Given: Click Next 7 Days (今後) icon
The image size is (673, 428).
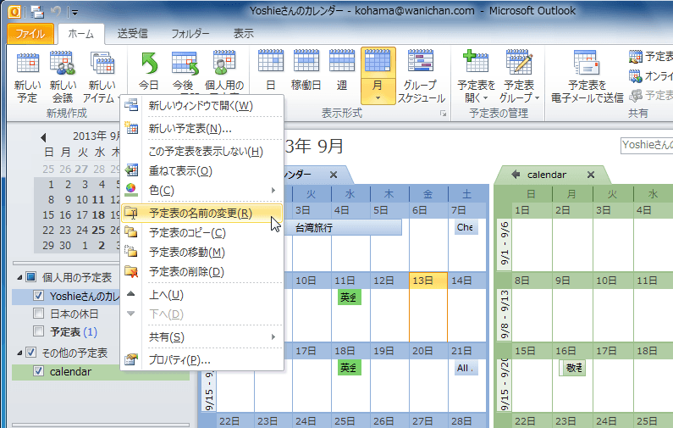Looking at the screenshot, I should 185,64.
